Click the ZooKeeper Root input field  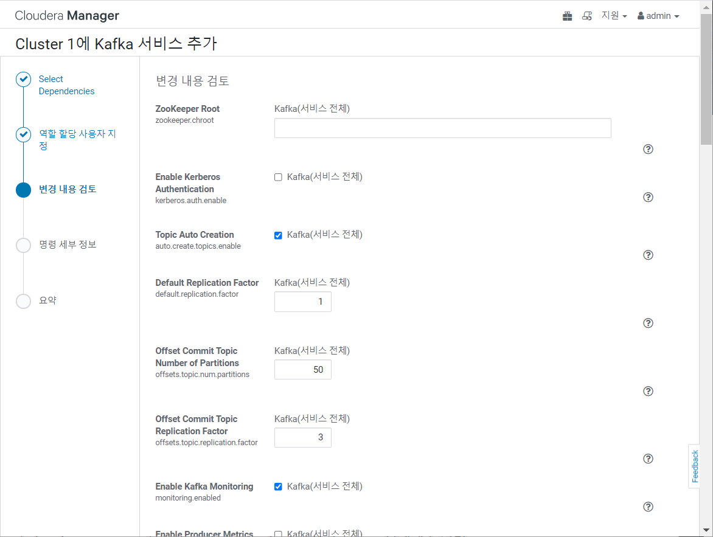(442, 128)
